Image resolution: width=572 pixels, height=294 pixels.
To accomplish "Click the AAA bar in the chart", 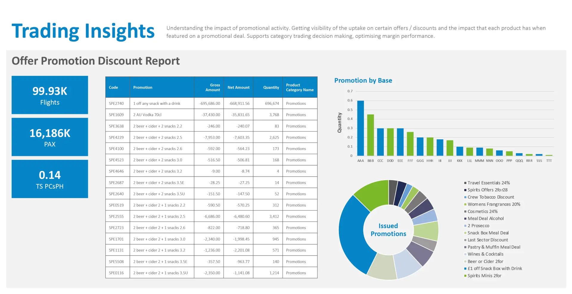I will point(360,128).
